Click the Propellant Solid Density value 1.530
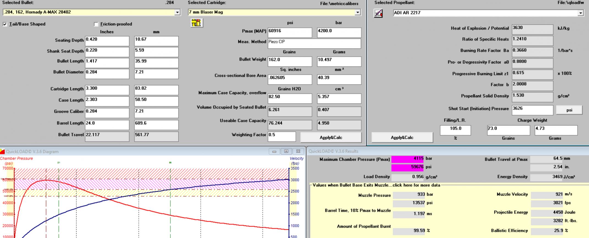Image resolution: width=589 pixels, height=238 pixels. click(532, 97)
